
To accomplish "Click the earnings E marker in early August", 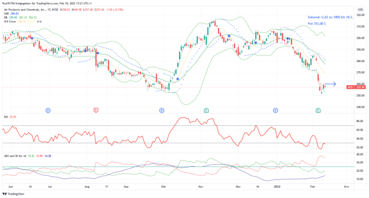I will pyautogui.click(x=96, y=110).
